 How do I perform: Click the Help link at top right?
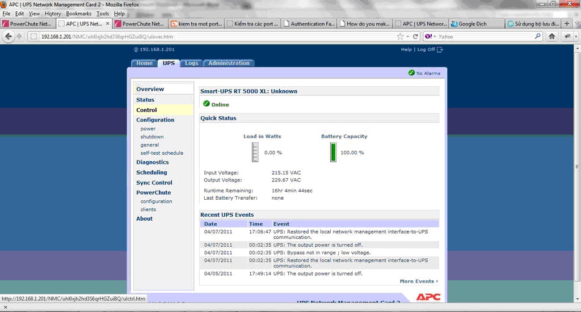tap(406, 49)
